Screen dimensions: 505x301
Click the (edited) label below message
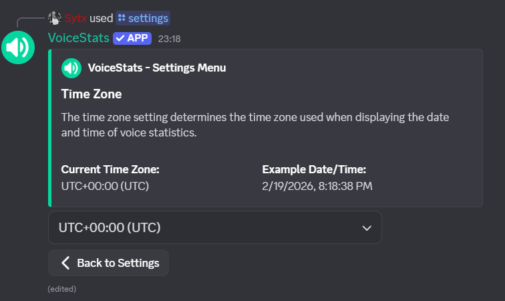(62, 289)
